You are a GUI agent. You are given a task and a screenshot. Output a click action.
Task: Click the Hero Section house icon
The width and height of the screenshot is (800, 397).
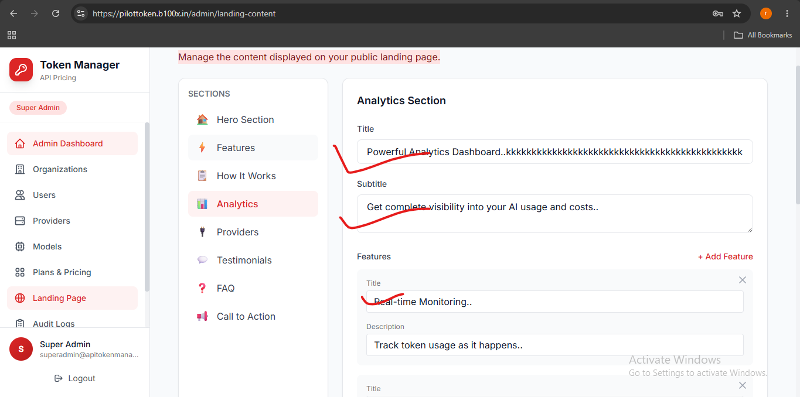[202, 119]
